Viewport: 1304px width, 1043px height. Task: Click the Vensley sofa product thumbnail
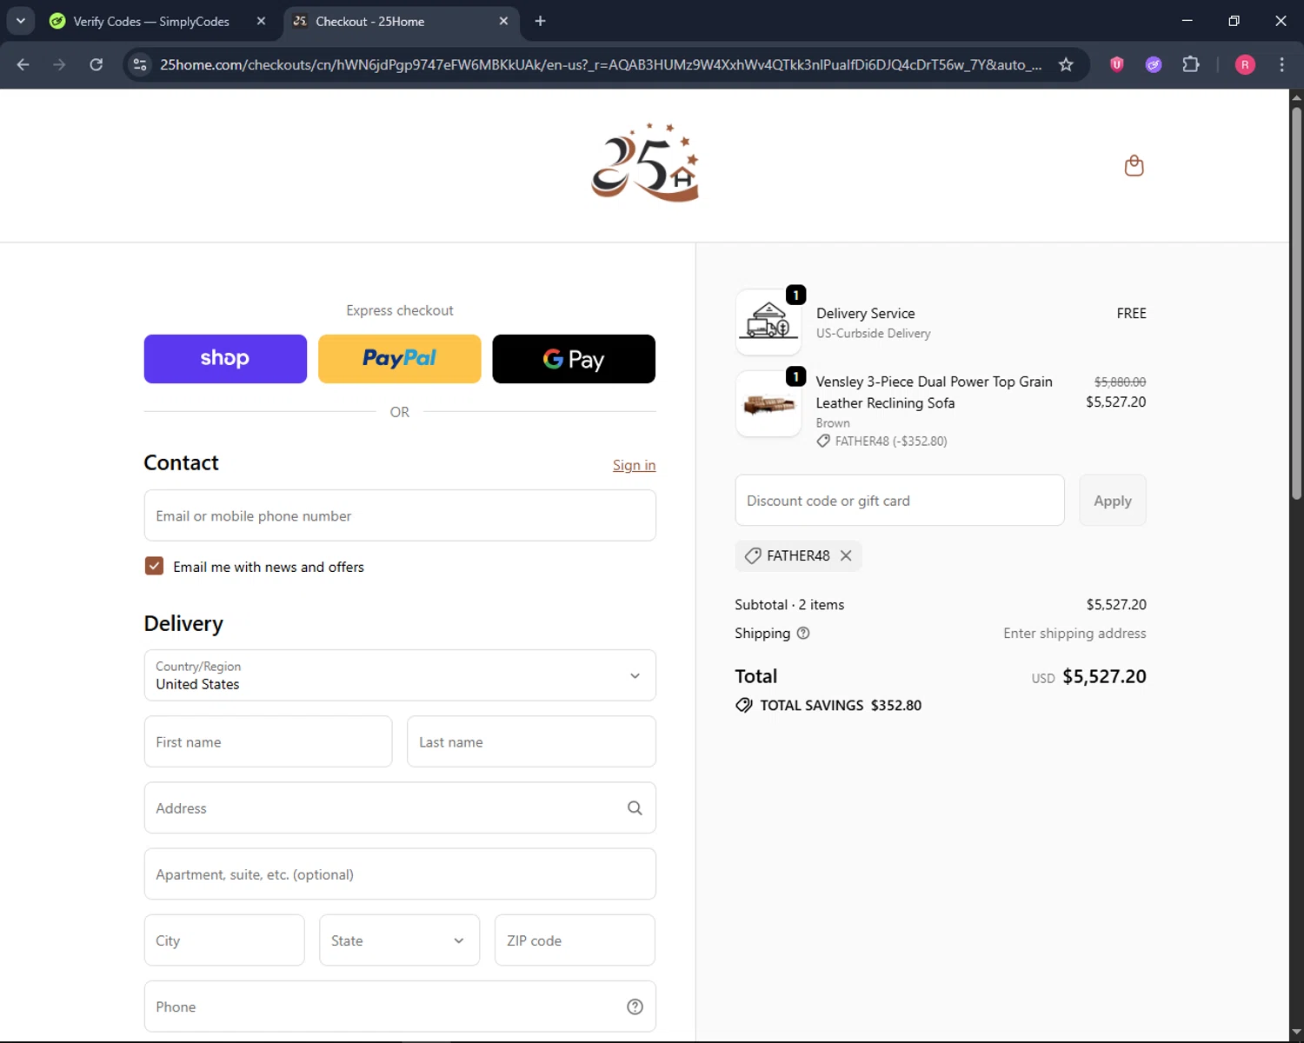[768, 404]
